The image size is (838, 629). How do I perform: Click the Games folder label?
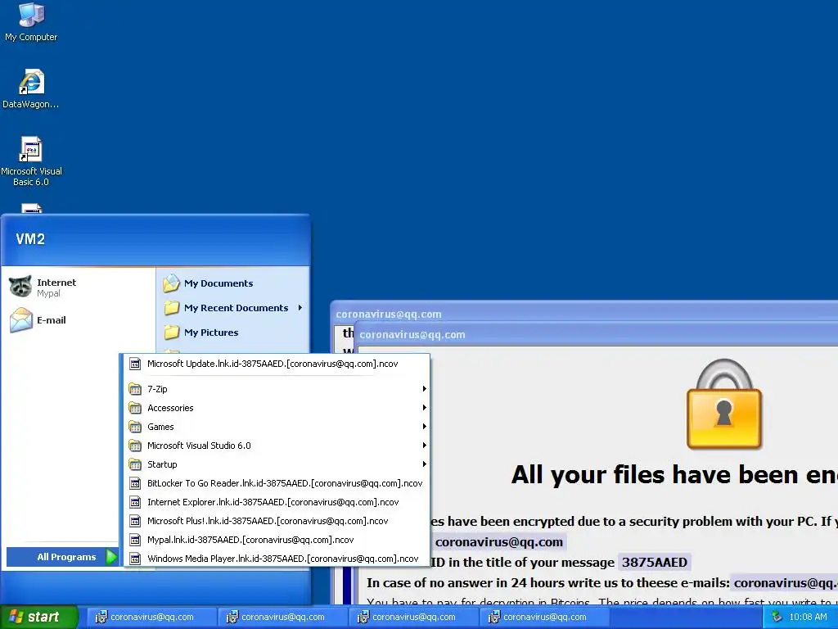(x=160, y=426)
